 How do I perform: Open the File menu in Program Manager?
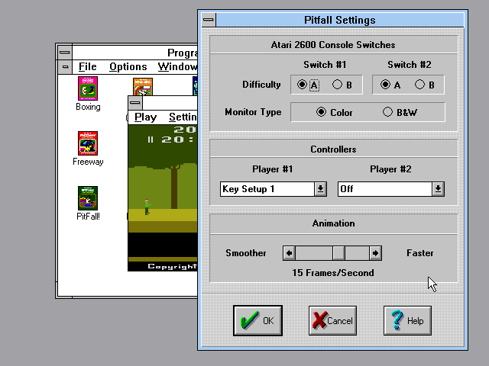tap(87, 67)
